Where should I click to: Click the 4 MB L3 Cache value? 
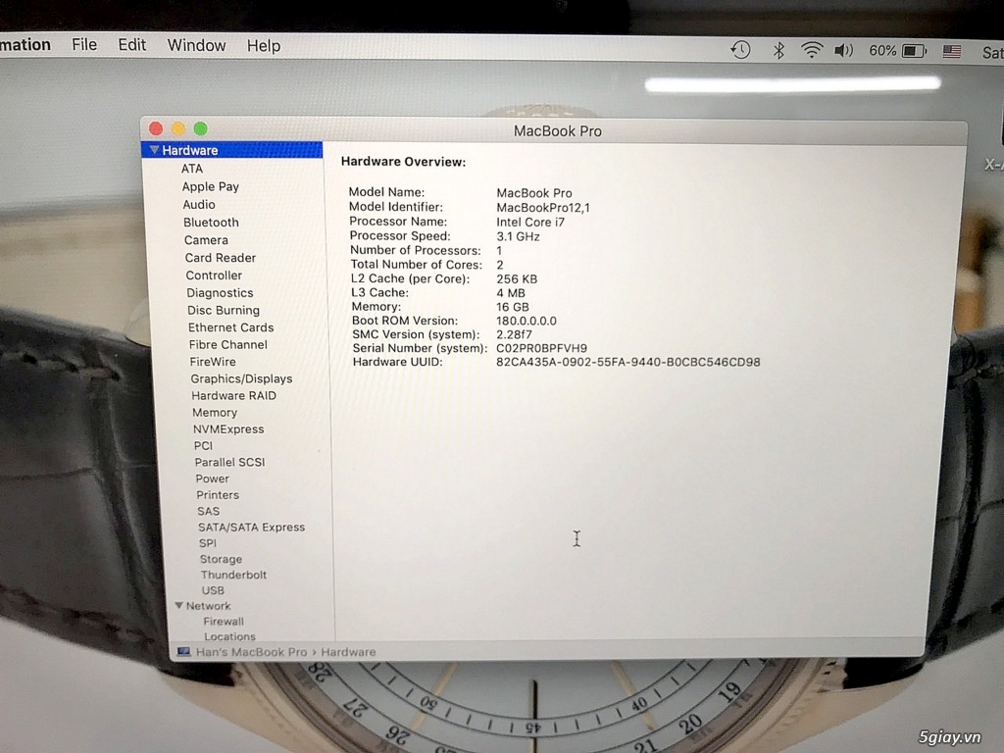click(510, 292)
